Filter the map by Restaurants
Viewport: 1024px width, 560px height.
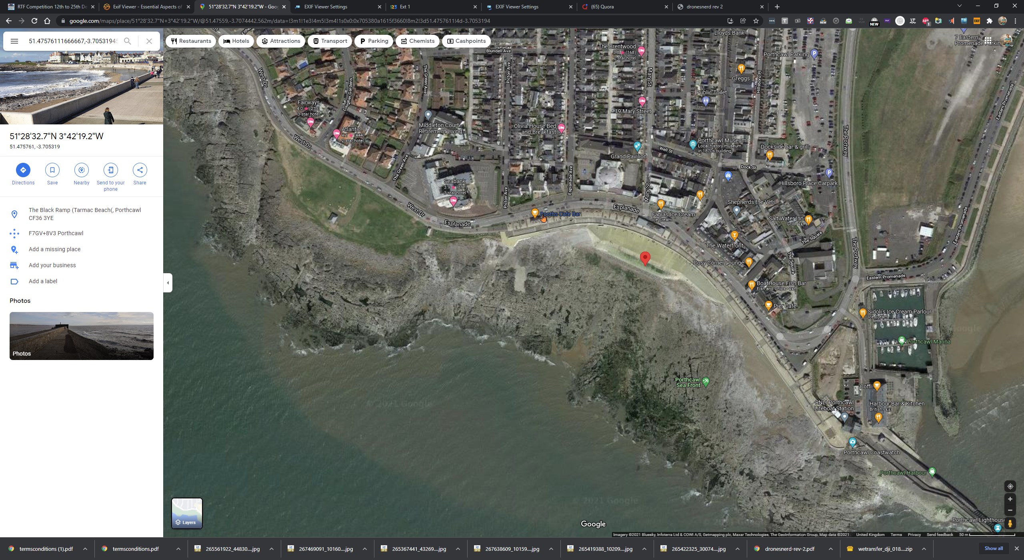[191, 41]
